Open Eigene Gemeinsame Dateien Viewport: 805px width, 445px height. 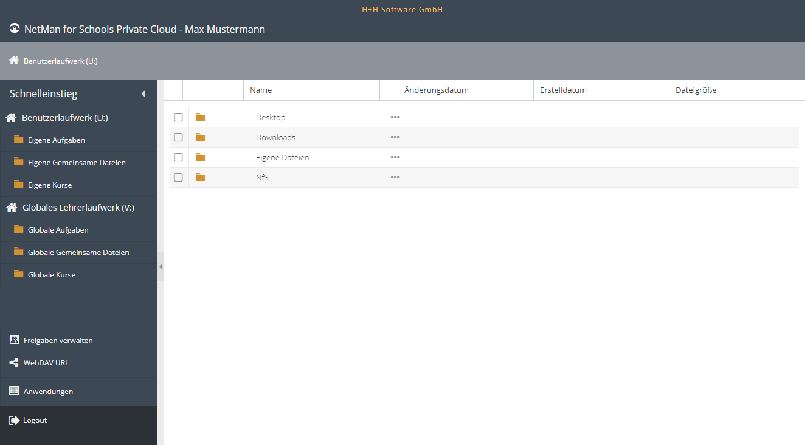click(x=77, y=163)
